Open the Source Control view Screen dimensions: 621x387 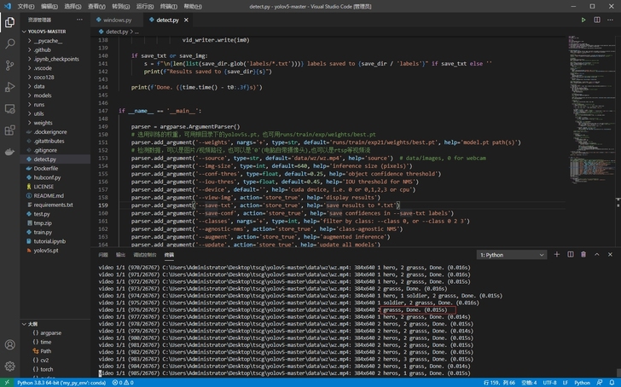10,66
